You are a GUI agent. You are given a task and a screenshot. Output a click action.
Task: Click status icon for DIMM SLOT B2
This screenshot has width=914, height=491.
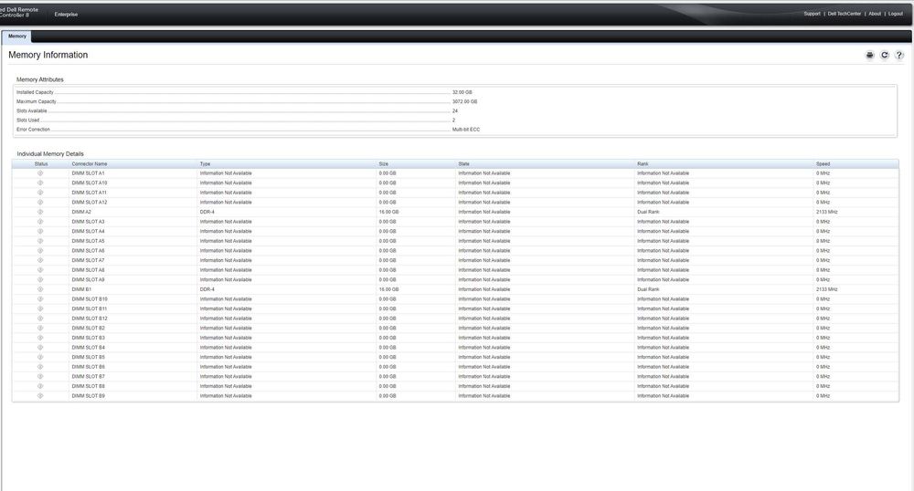(x=40, y=329)
